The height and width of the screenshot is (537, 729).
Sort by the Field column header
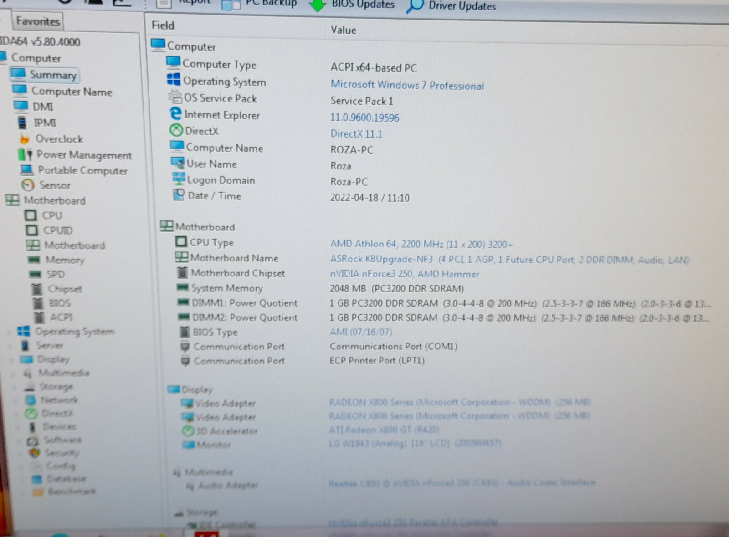tap(163, 25)
